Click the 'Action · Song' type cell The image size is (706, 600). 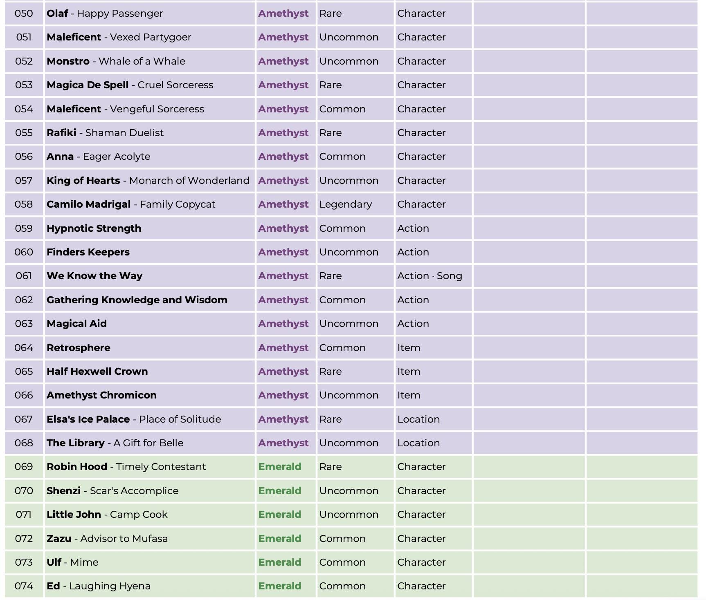coord(433,276)
